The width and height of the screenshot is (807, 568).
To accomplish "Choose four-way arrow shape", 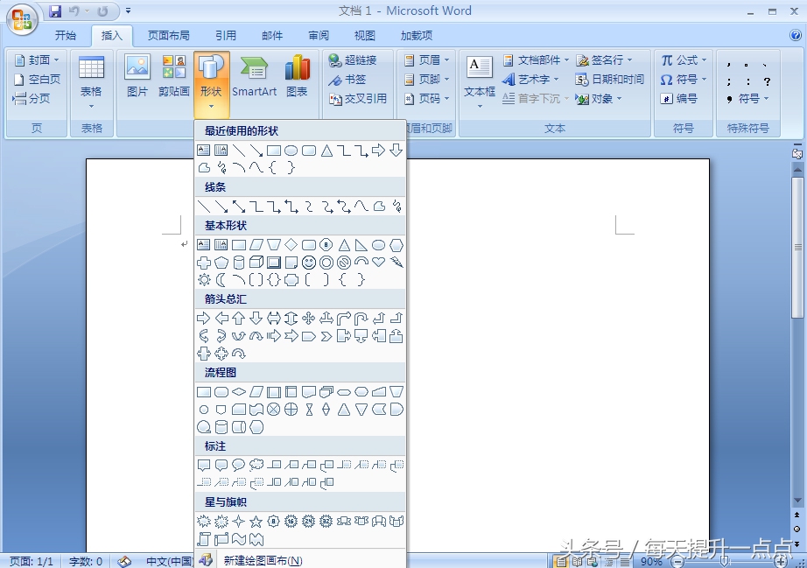I will pyautogui.click(x=309, y=319).
